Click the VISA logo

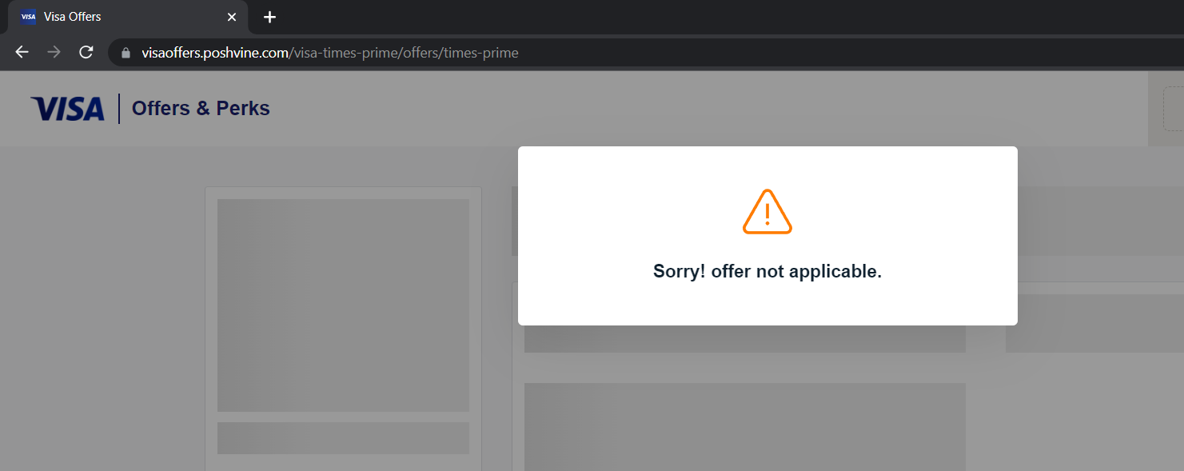67,109
